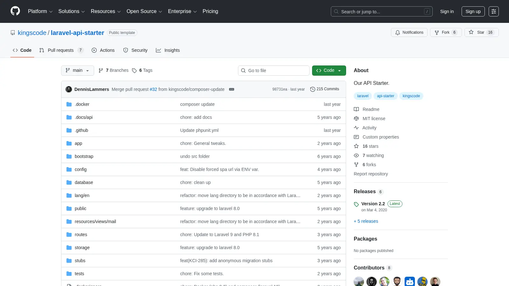Click the folder icon beside storage
The width and height of the screenshot is (509, 286).
click(69, 248)
